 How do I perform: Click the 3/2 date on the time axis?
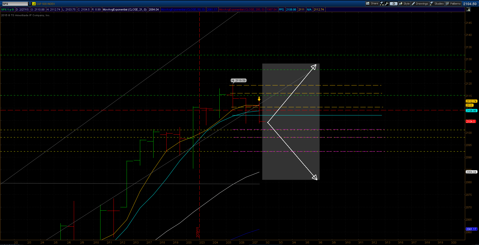(268, 242)
